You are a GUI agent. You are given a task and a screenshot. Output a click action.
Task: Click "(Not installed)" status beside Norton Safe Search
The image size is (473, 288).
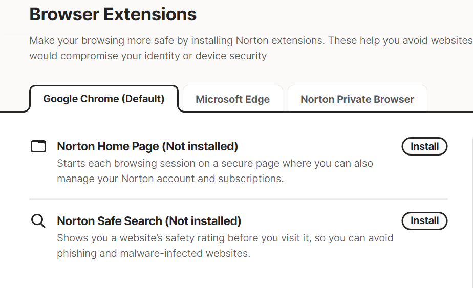[203, 221]
